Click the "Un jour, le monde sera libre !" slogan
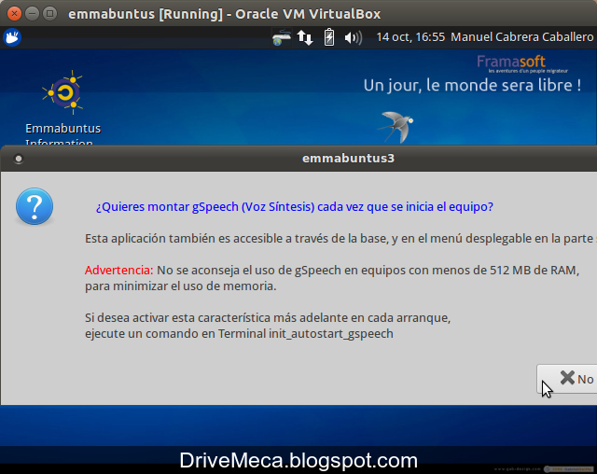Viewport: 597px width, 474px height. 472,85
